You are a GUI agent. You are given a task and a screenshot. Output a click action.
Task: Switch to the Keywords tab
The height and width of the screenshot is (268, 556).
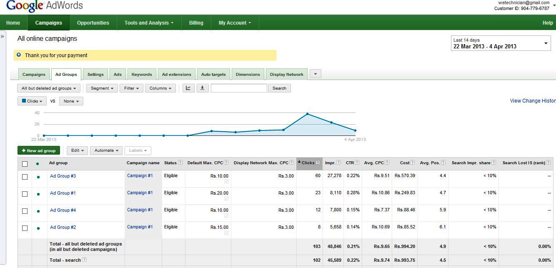[142, 74]
